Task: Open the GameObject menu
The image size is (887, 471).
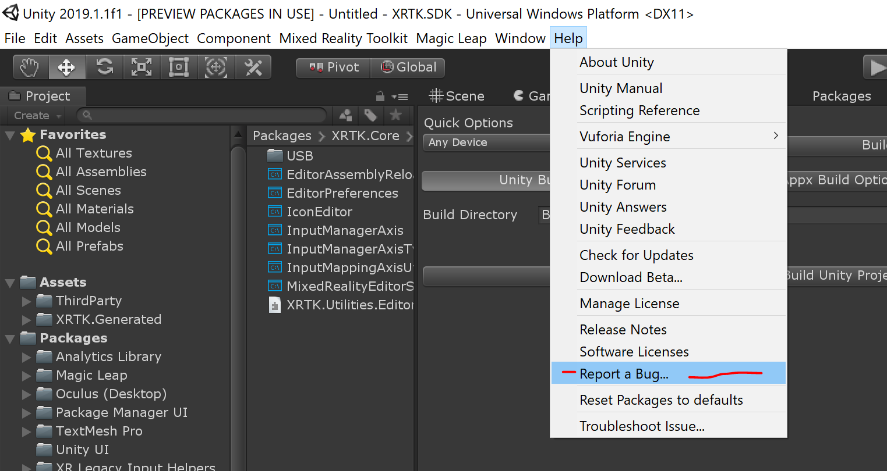Action: [x=150, y=38]
